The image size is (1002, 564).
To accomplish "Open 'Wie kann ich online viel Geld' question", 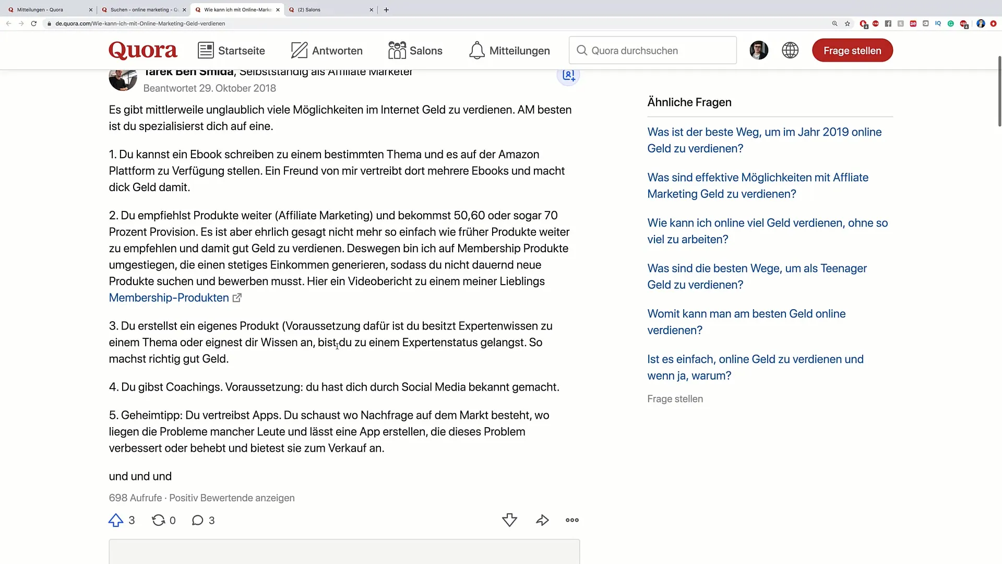I will coord(768,231).
